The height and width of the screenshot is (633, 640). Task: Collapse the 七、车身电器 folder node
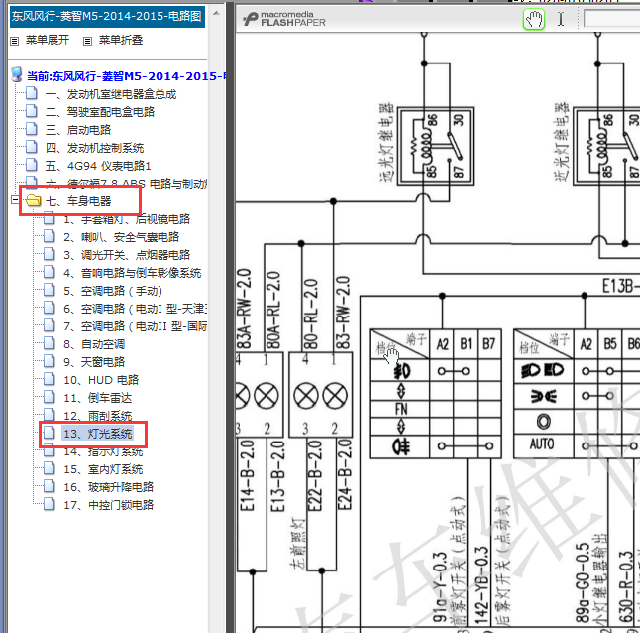(15, 200)
